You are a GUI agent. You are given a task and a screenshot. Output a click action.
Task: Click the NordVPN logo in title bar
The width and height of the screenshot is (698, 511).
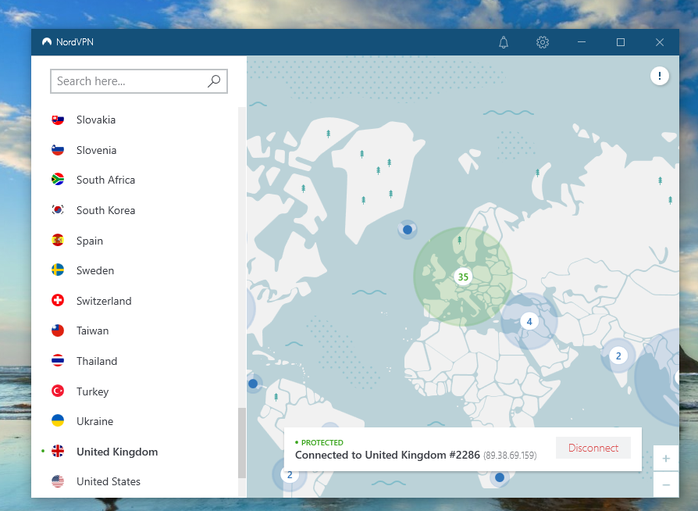click(47, 42)
